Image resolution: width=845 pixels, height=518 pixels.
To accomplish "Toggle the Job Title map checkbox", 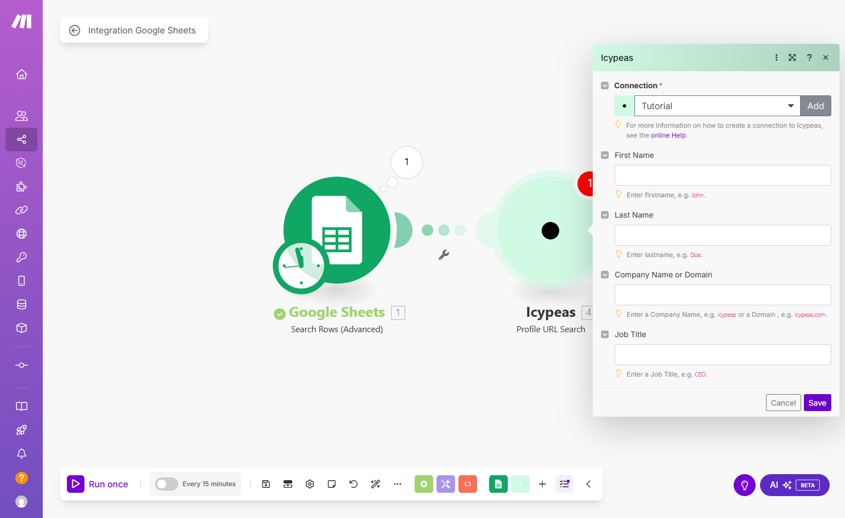I will [x=605, y=334].
